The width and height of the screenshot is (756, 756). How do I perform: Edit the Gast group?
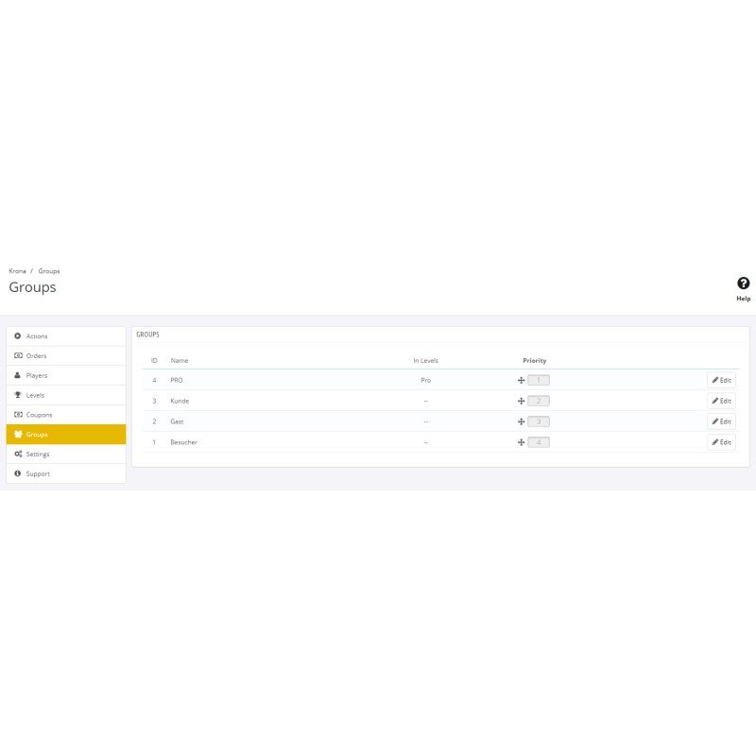[721, 421]
